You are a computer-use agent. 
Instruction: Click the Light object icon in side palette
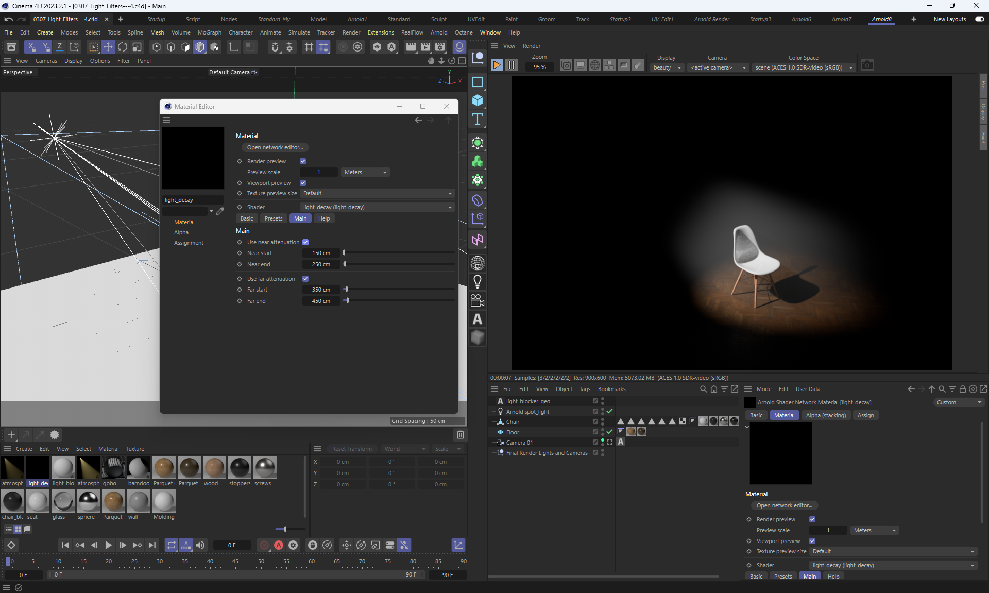point(478,282)
